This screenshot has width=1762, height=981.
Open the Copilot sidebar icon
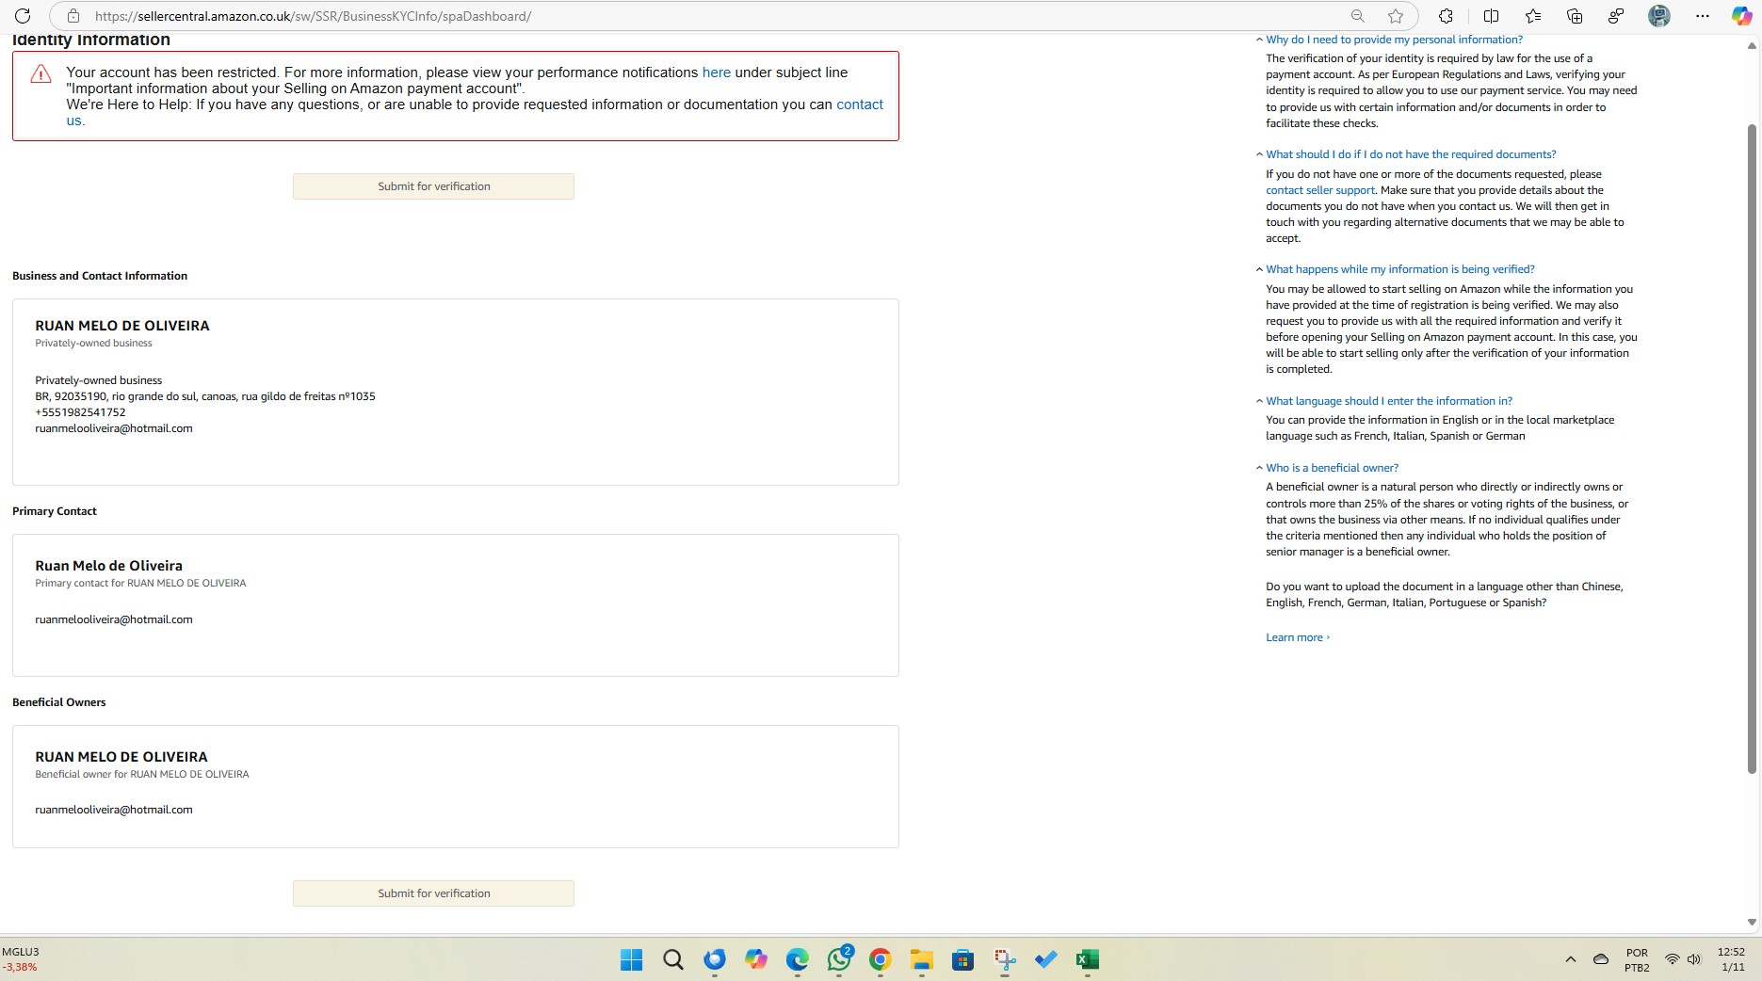tap(1742, 16)
